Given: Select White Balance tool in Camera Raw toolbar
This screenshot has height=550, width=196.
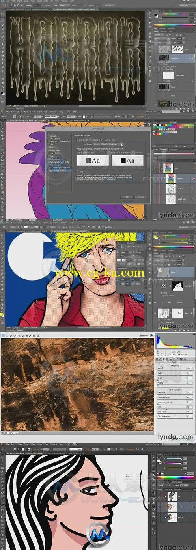Looking at the screenshot, I should tap(11, 335).
